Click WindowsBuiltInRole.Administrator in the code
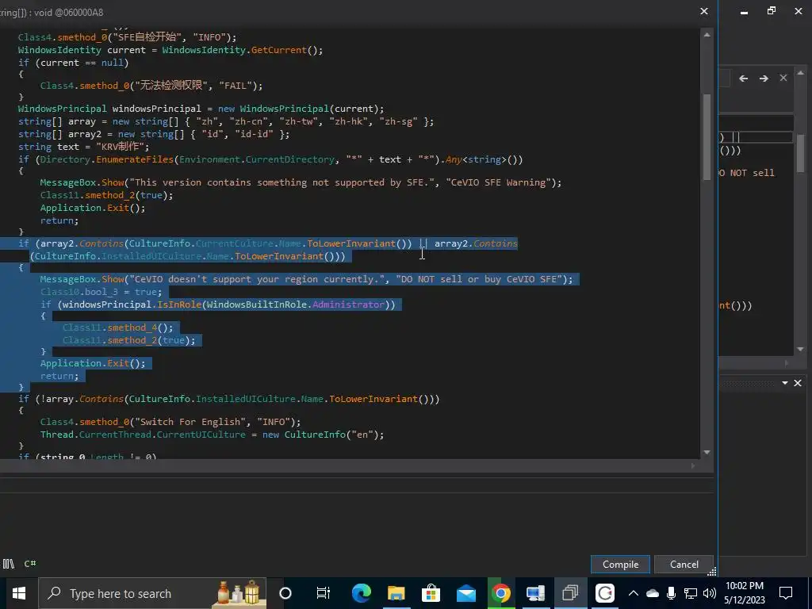Screen dimensions: 812x609 tap(296, 304)
